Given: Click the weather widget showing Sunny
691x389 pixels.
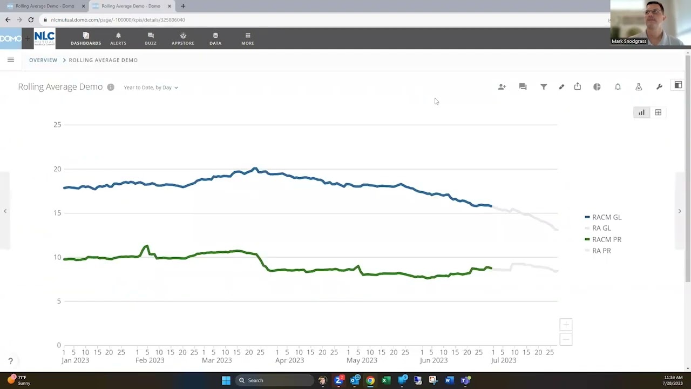Looking at the screenshot, I should click(19, 380).
